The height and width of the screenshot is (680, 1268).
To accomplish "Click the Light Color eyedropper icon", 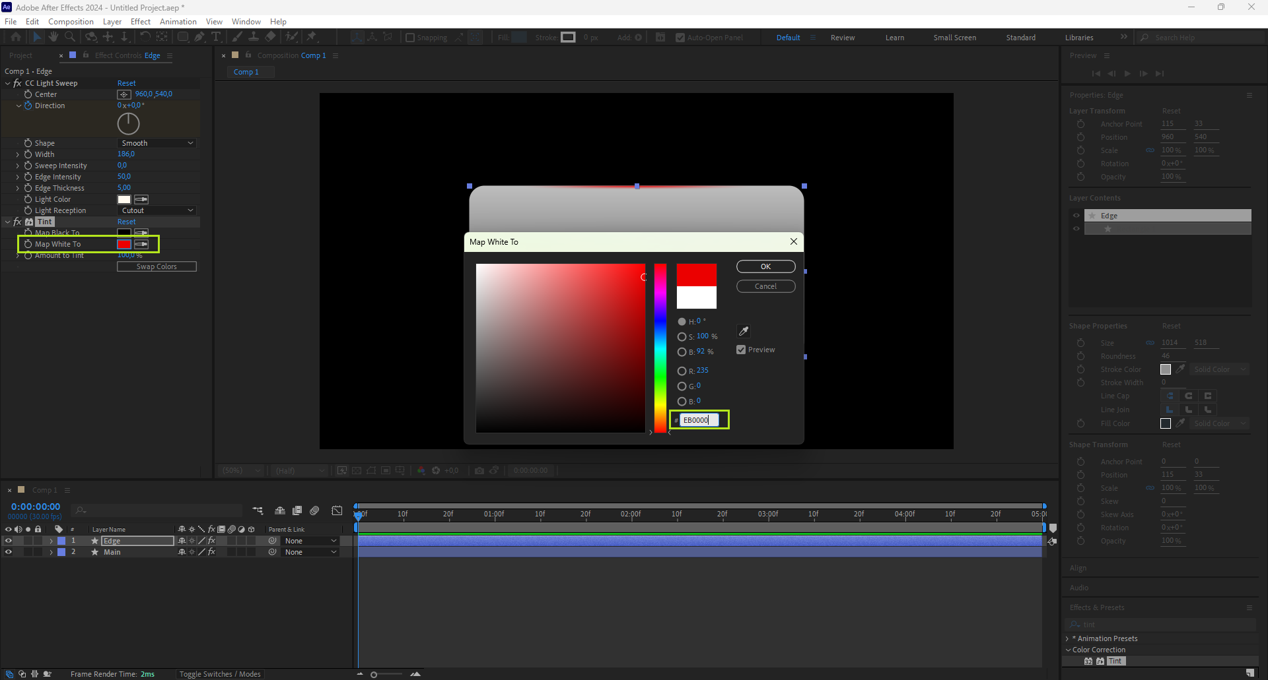I will tap(141, 199).
